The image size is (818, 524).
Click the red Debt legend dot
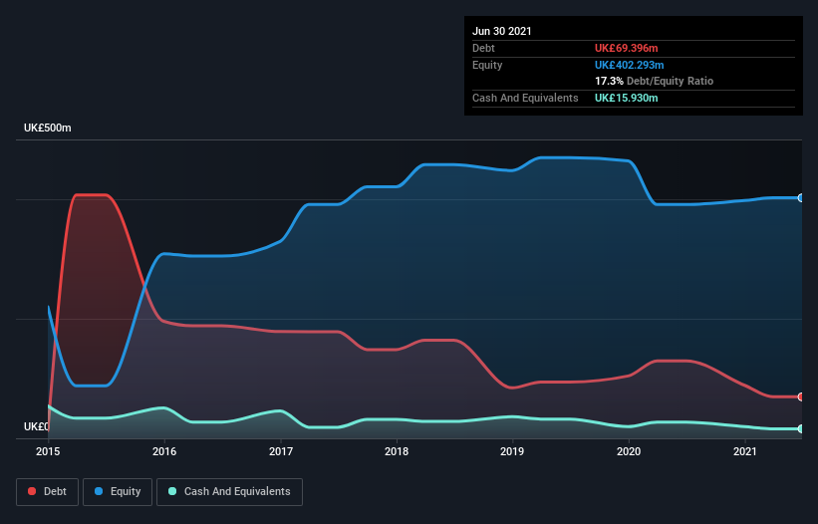tap(32, 491)
